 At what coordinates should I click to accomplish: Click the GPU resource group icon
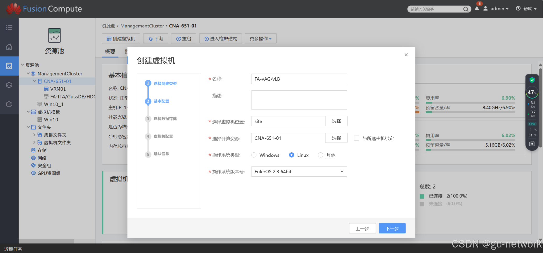click(x=33, y=173)
